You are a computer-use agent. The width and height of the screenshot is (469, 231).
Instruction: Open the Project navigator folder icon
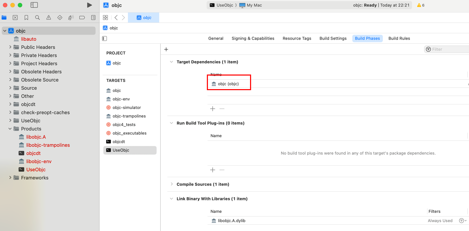click(4, 18)
